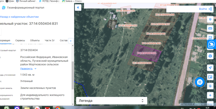The image size is (216, 109).
Task: Switch to the Части ЗУ tab
Action: pyautogui.click(x=49, y=40)
